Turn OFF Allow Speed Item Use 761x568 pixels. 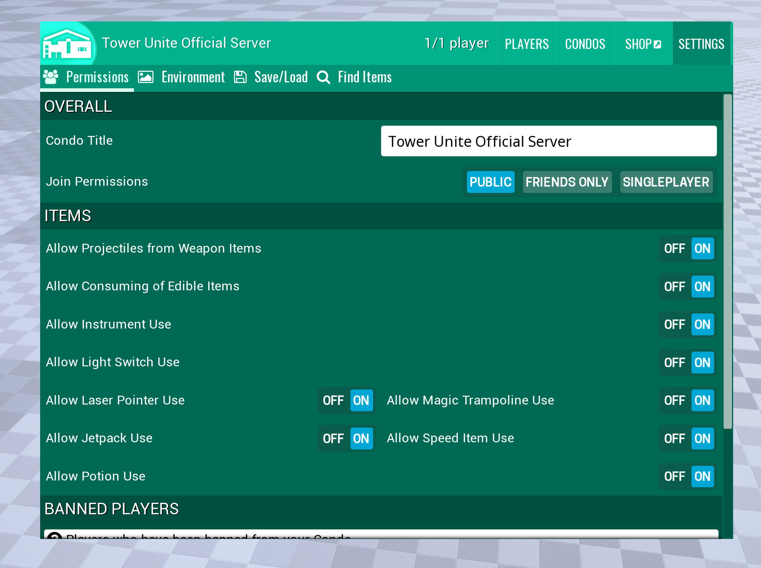(674, 438)
